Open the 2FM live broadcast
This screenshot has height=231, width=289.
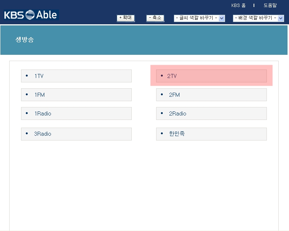tap(174, 95)
